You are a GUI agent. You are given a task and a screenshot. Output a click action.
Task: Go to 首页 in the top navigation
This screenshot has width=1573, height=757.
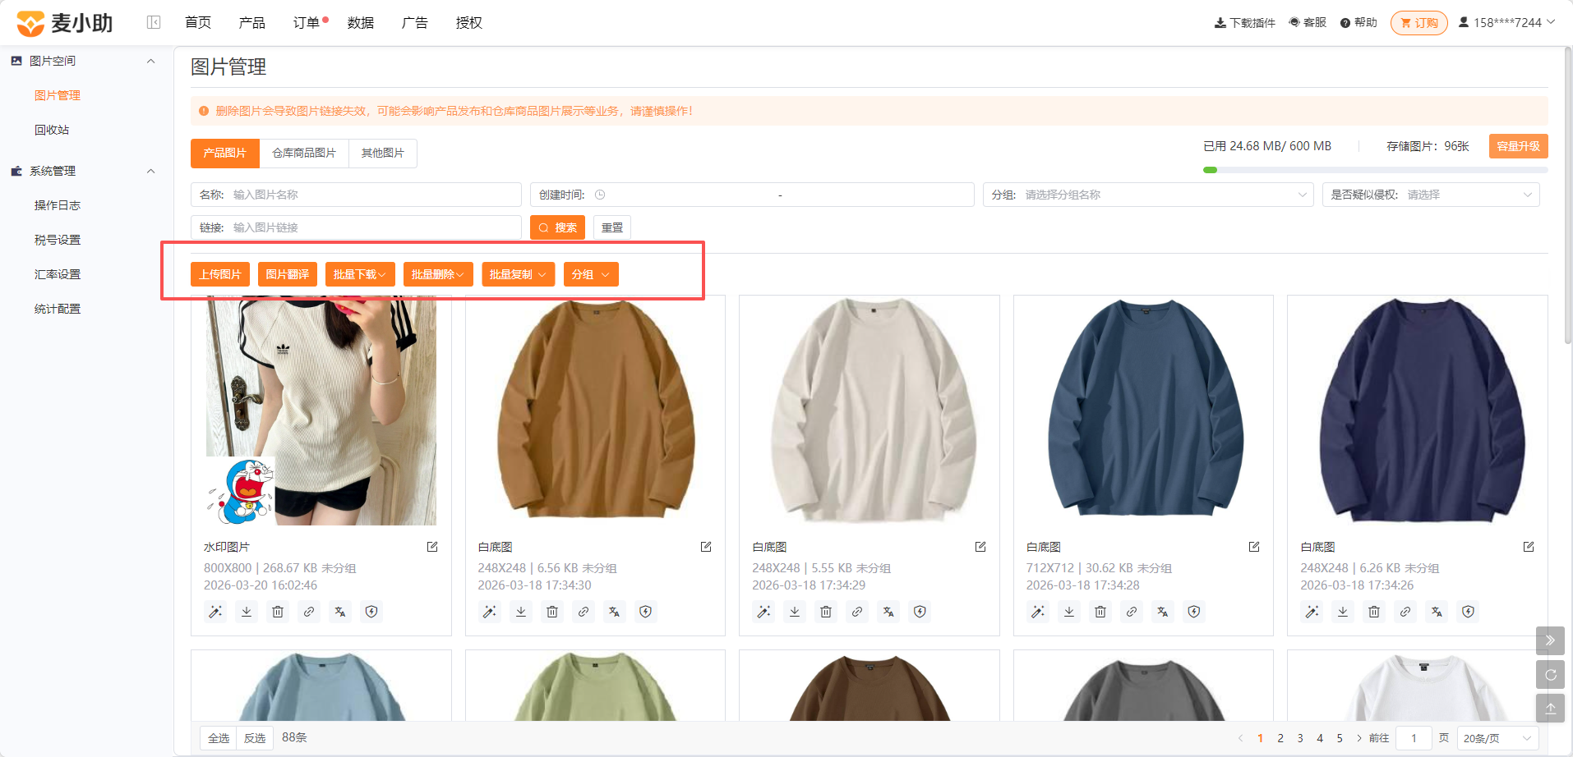pyautogui.click(x=198, y=23)
